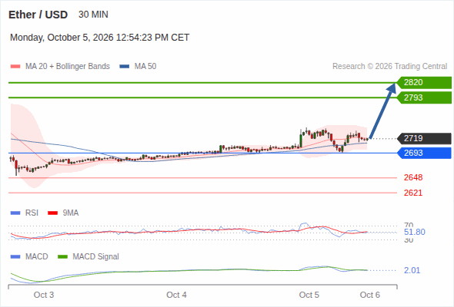Click the '9MA' legend label
Image resolution: width=454 pixels, height=307 pixels.
(x=71, y=213)
